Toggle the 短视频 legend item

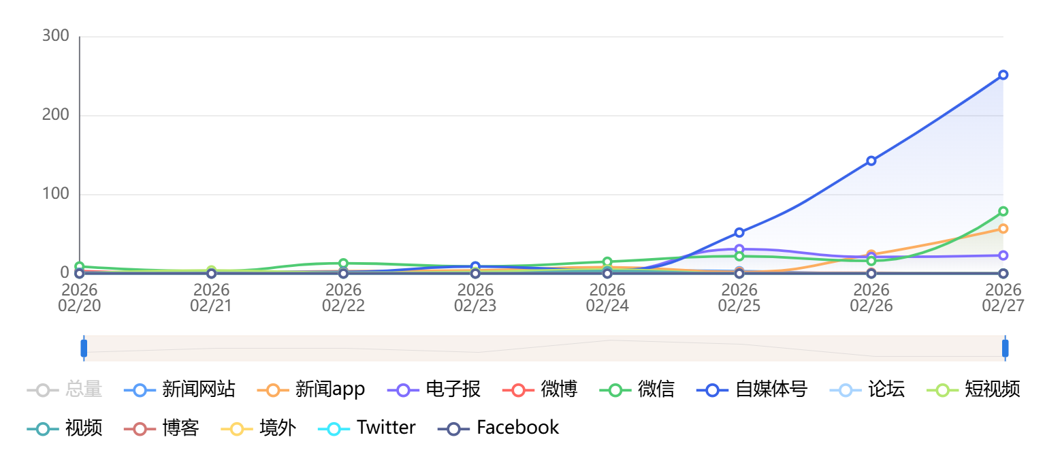974,390
